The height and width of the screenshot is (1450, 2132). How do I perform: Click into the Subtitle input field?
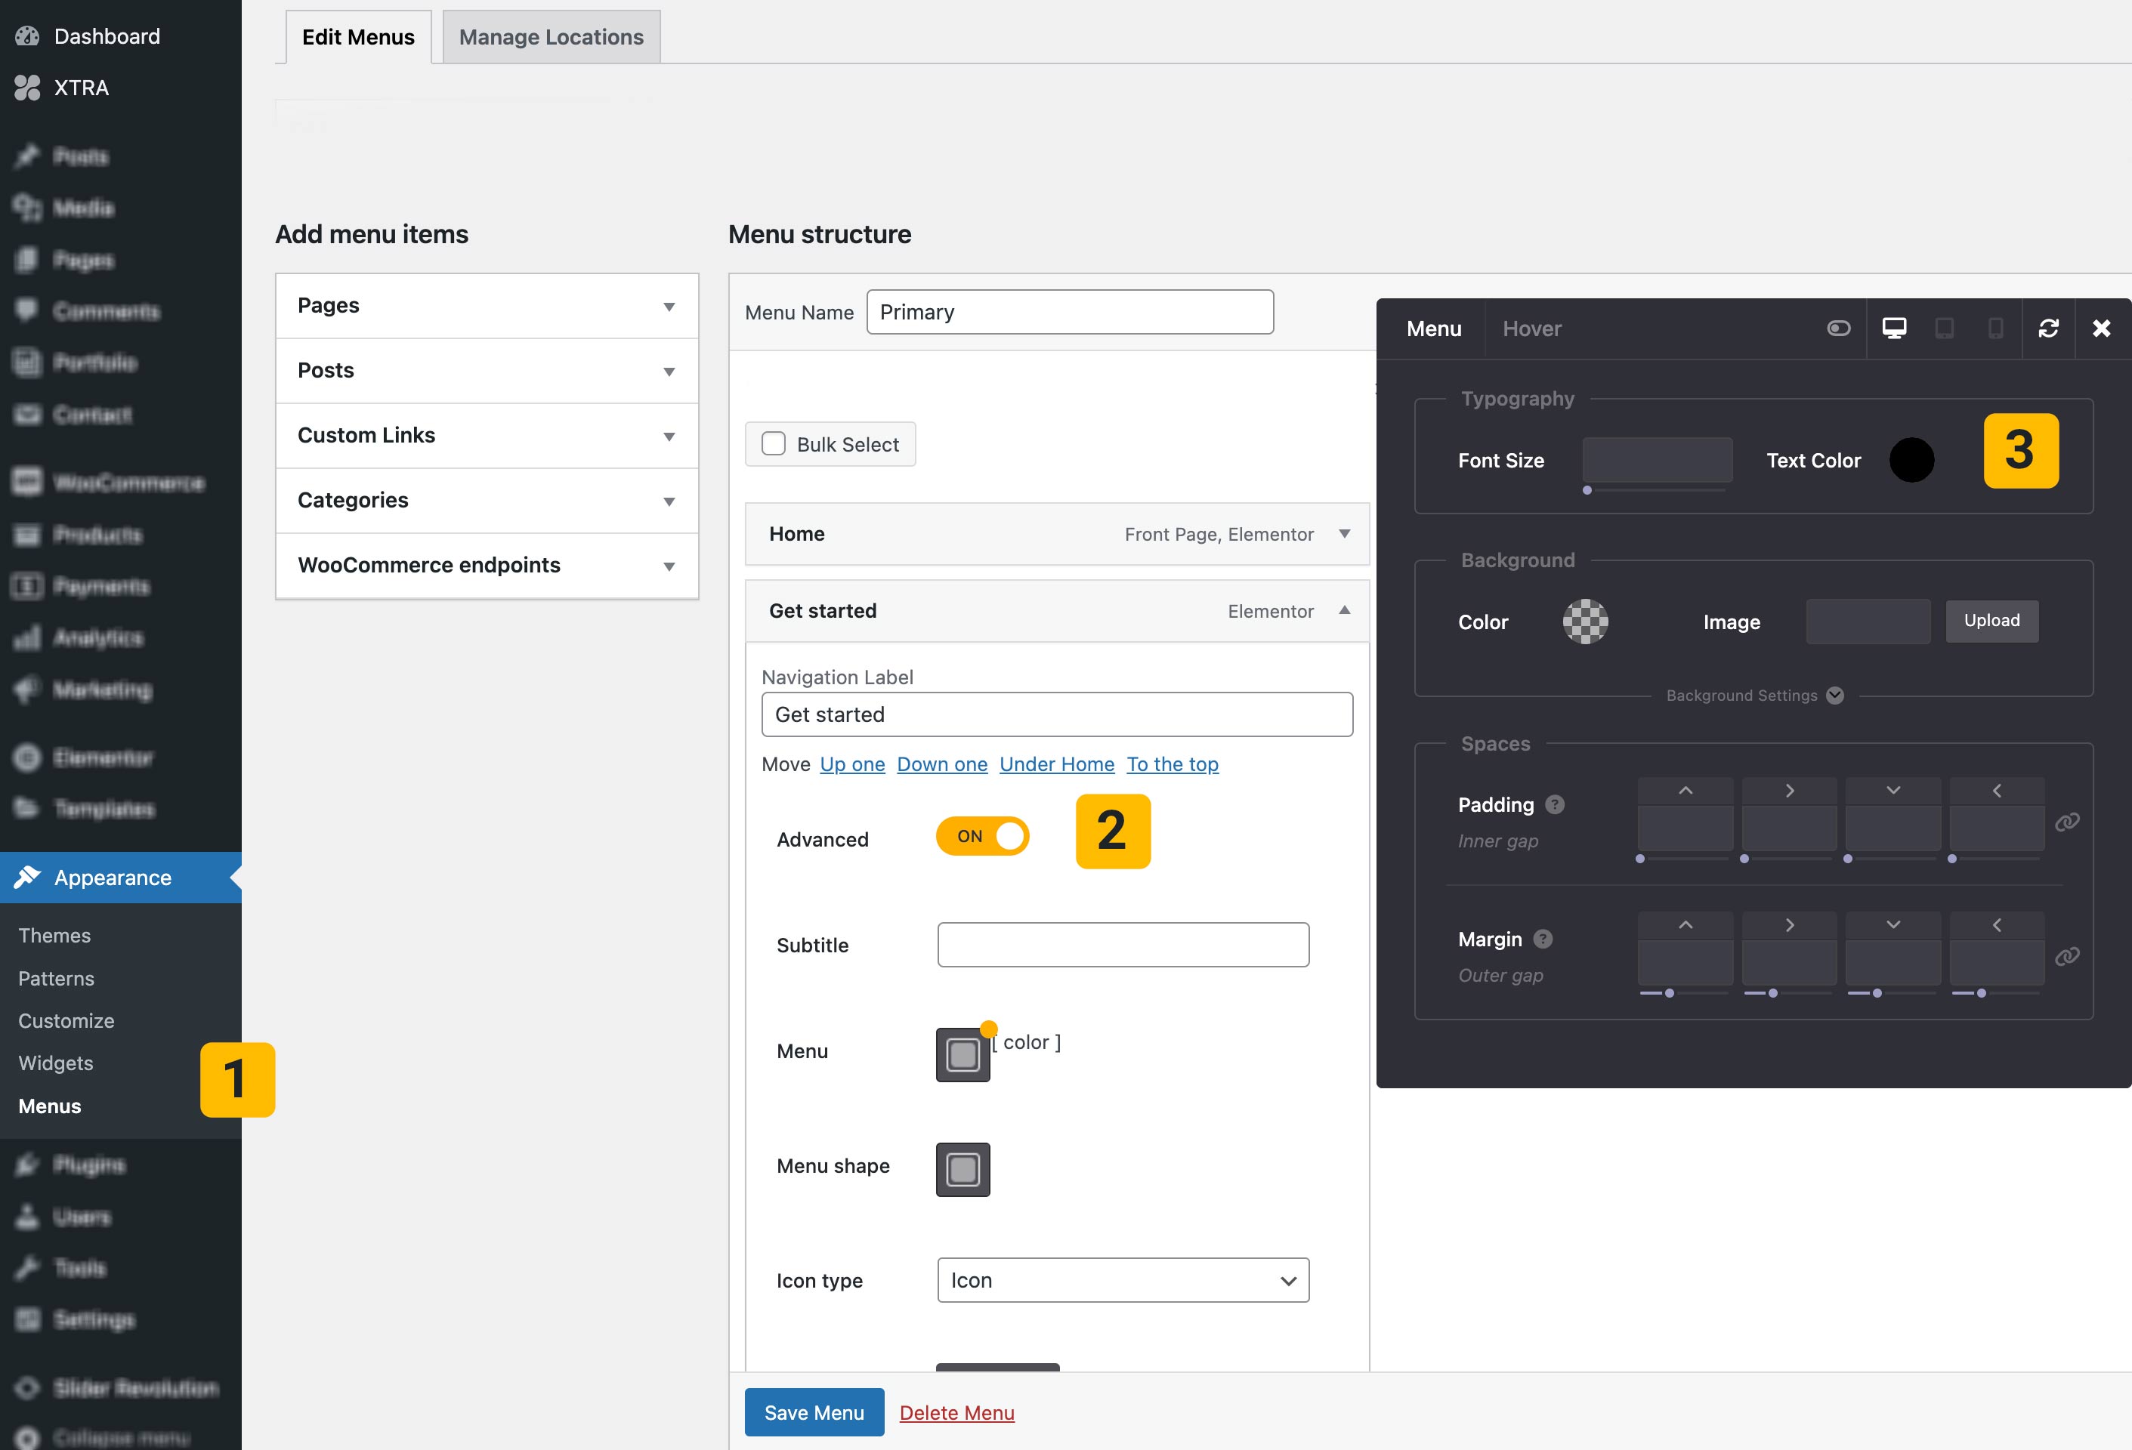pyautogui.click(x=1123, y=945)
